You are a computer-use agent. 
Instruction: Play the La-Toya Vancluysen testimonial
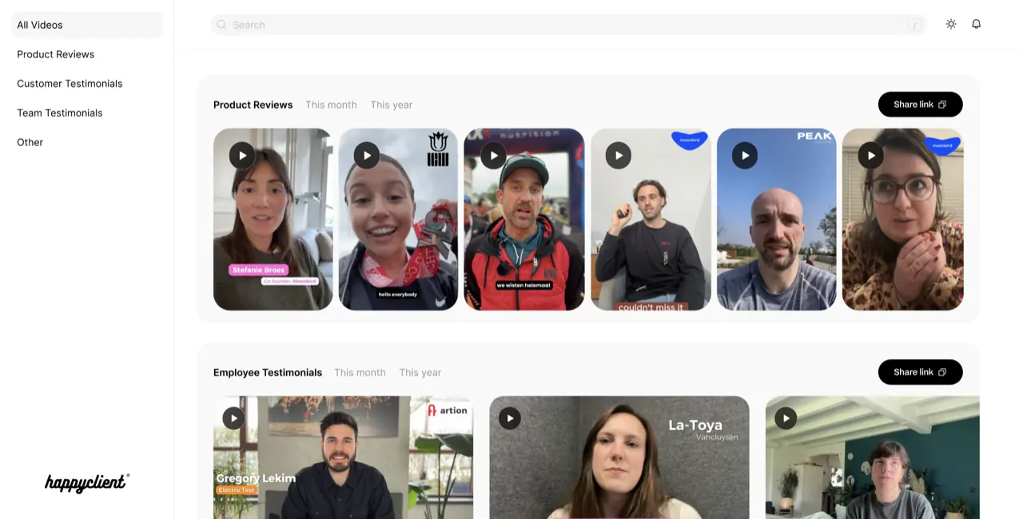click(510, 418)
